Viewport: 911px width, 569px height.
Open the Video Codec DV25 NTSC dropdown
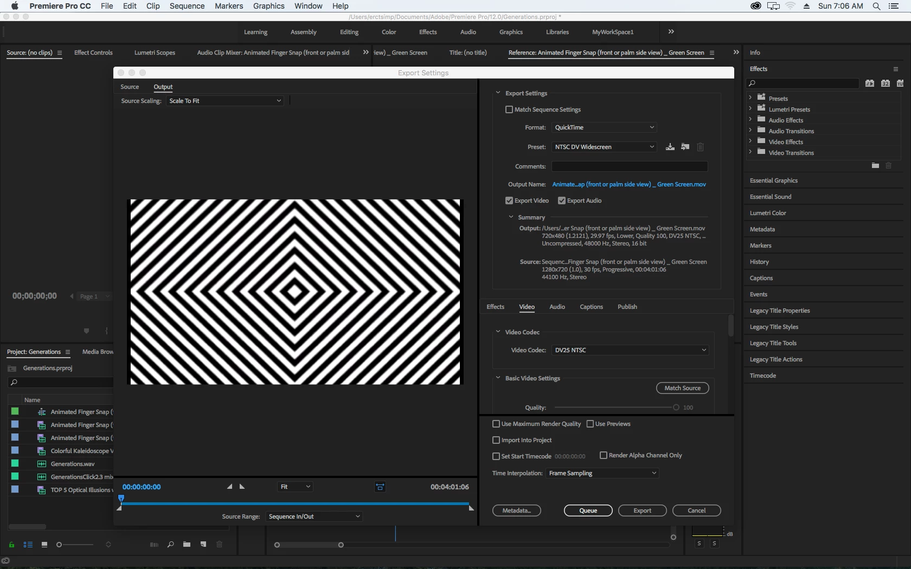tap(630, 350)
